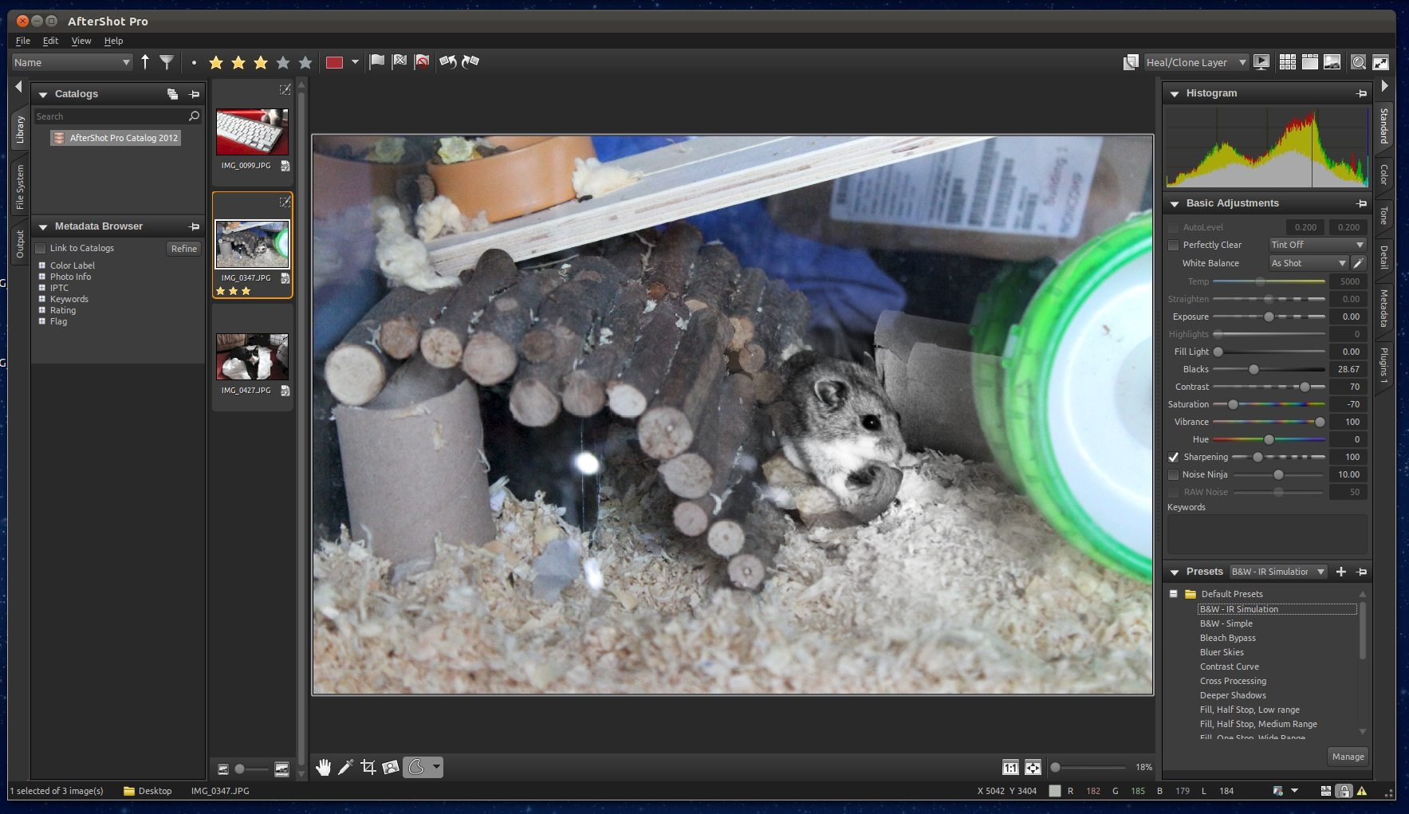Click the rotate left icon
The height and width of the screenshot is (814, 1409).
(447, 62)
